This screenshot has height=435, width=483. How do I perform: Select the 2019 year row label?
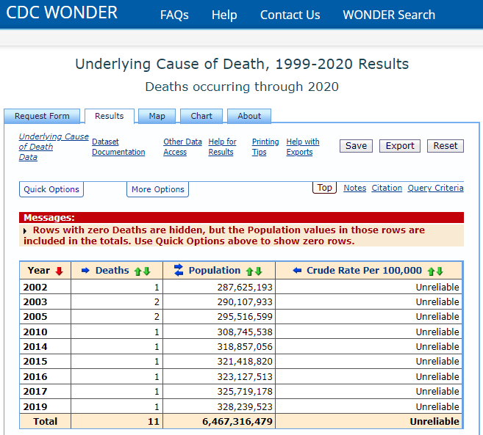coord(35,406)
